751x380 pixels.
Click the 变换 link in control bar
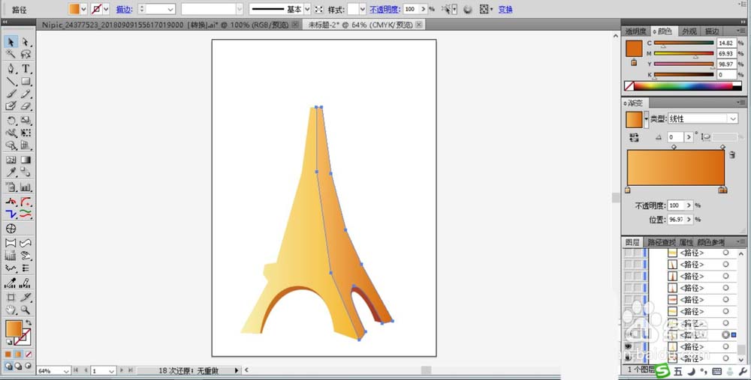pyautogui.click(x=505, y=9)
